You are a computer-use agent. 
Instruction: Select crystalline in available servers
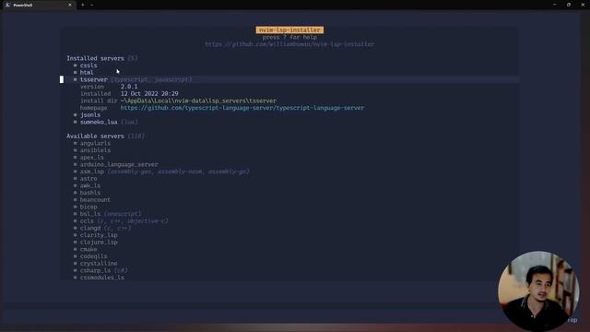pyautogui.click(x=99, y=264)
